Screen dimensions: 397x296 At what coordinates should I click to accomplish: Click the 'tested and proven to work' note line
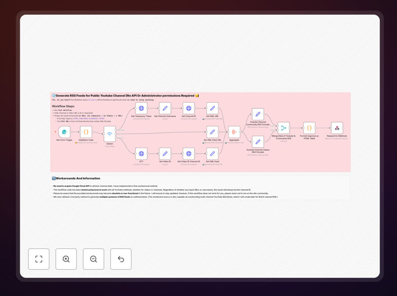152,190
